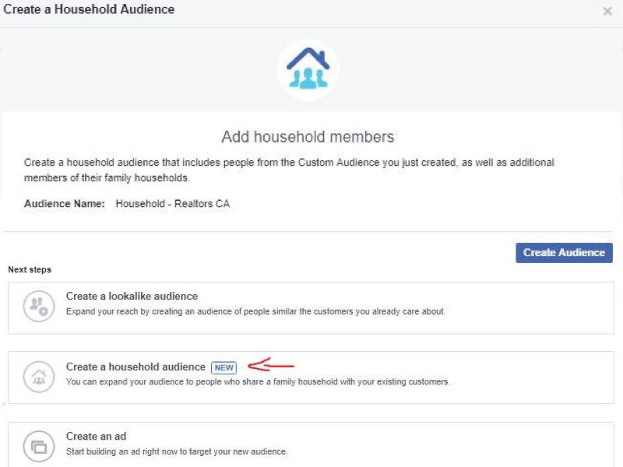
Task: Click the Add household members heading
Action: tap(308, 137)
